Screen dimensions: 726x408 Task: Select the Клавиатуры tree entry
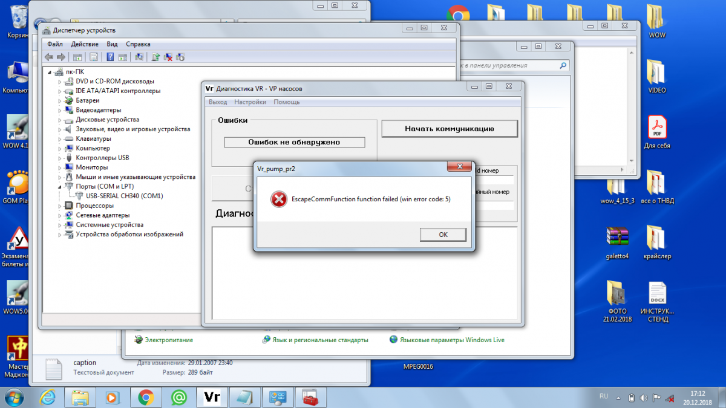[x=93, y=138]
